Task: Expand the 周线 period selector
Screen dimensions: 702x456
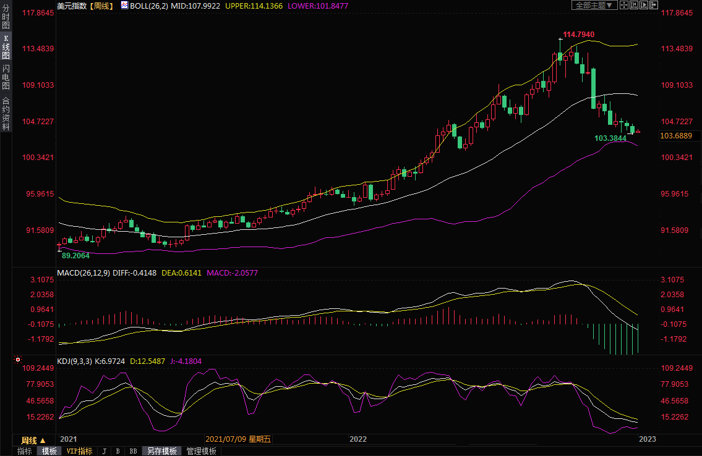Action: click(33, 440)
